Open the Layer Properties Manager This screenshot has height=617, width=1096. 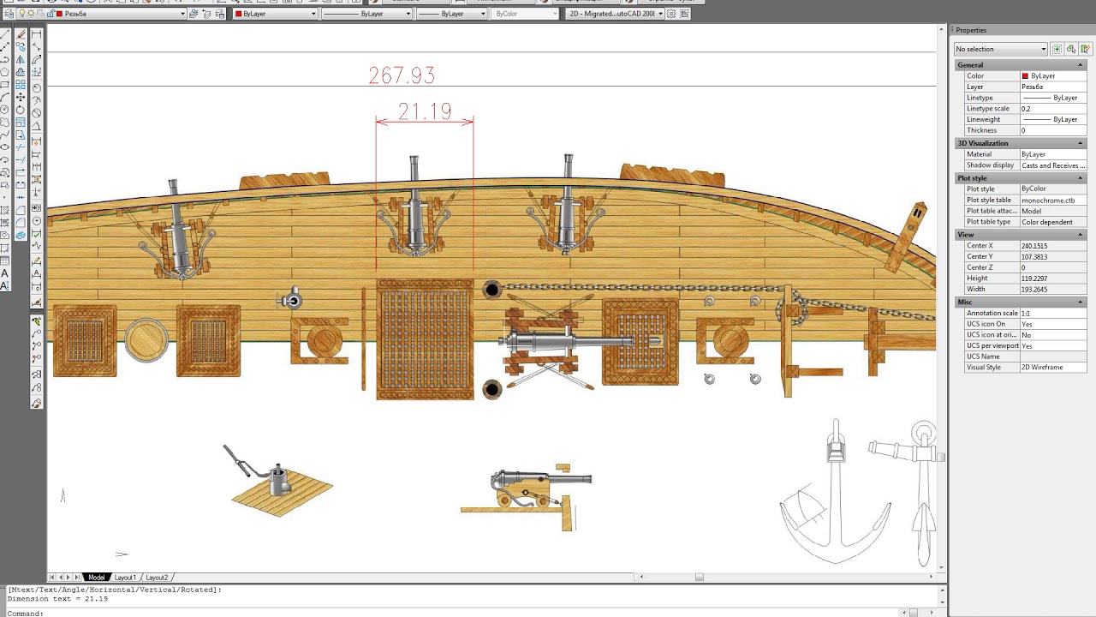[9, 14]
